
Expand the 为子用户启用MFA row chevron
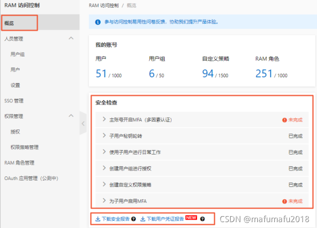point(104,200)
